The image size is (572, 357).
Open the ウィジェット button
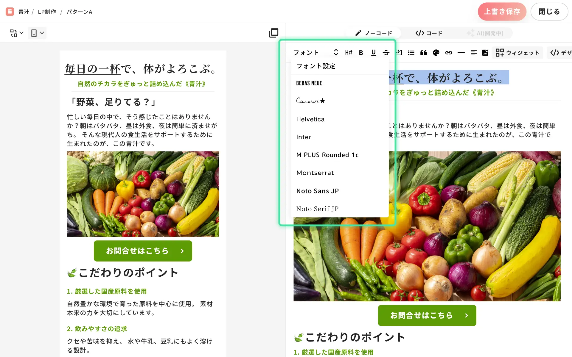click(517, 53)
